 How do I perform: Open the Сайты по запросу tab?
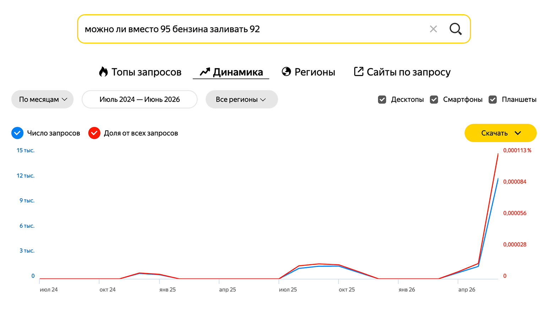click(x=402, y=72)
